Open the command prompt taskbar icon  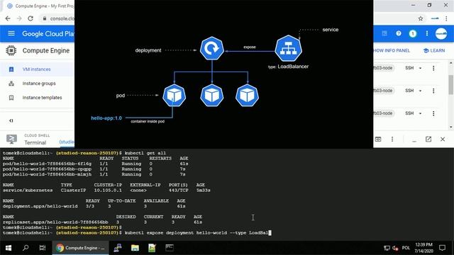coord(170,248)
